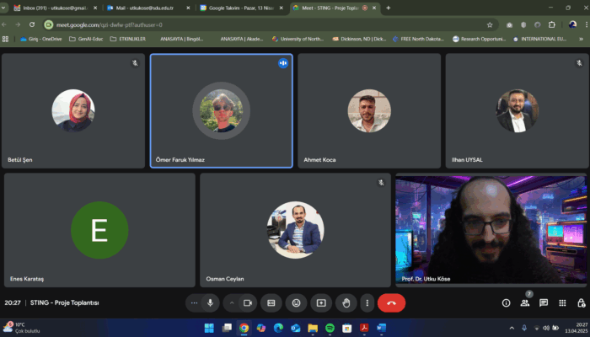The height and width of the screenshot is (337, 590).
Task: Raise hand in the meeting
Action: point(346,302)
